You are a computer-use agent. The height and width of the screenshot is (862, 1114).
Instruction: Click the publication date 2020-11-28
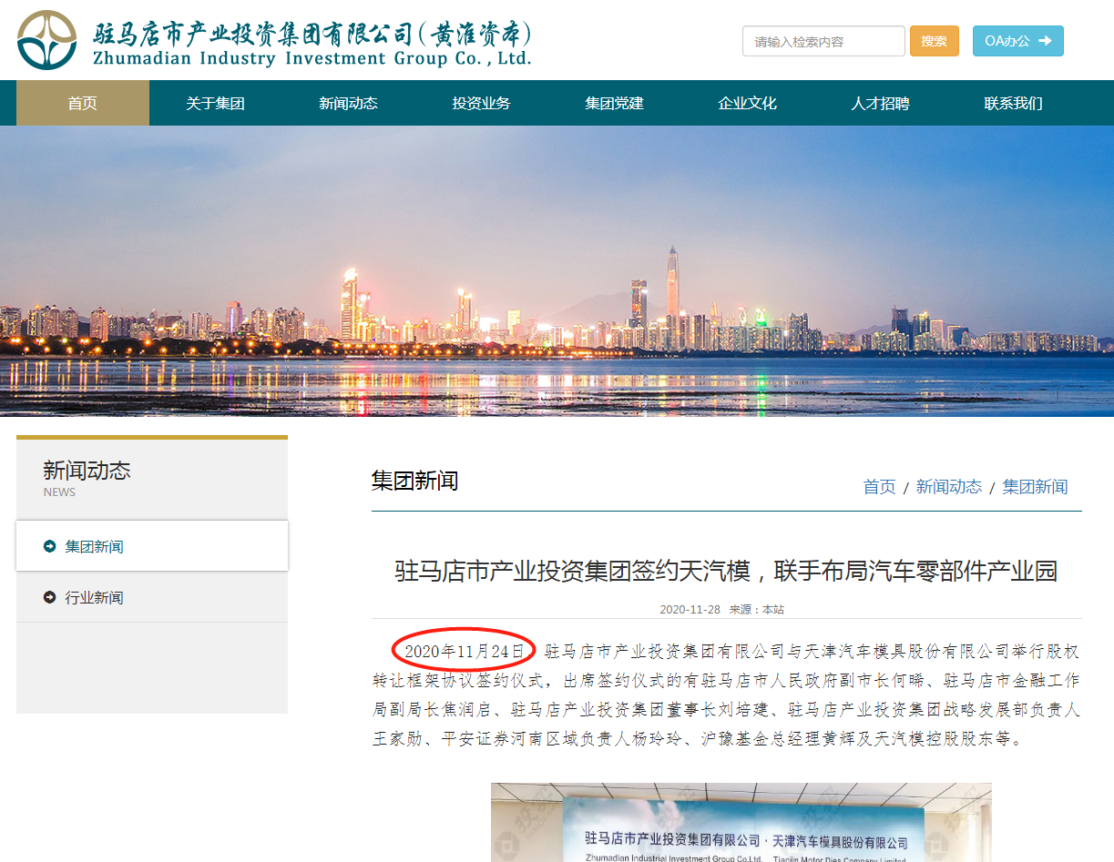690,609
